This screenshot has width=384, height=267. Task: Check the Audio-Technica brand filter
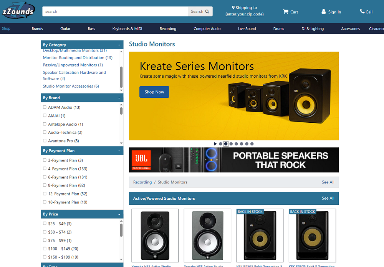45,132
